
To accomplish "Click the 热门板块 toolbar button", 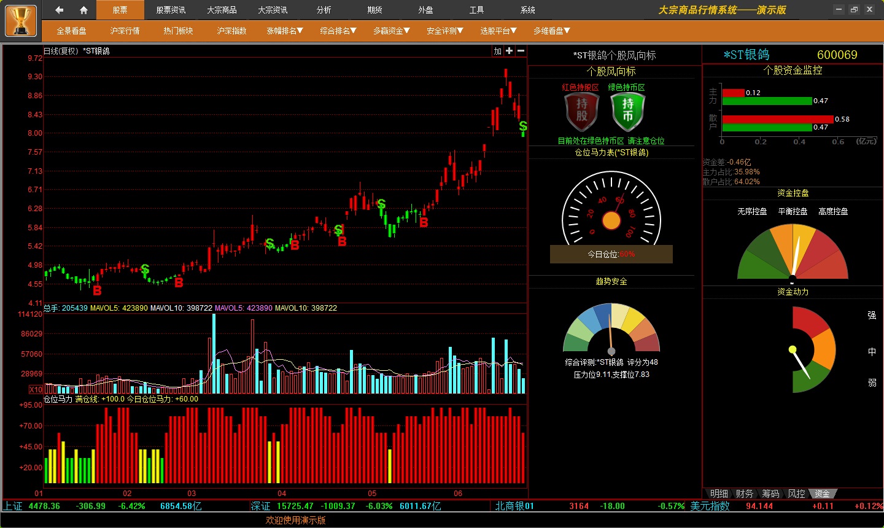I will coord(178,31).
